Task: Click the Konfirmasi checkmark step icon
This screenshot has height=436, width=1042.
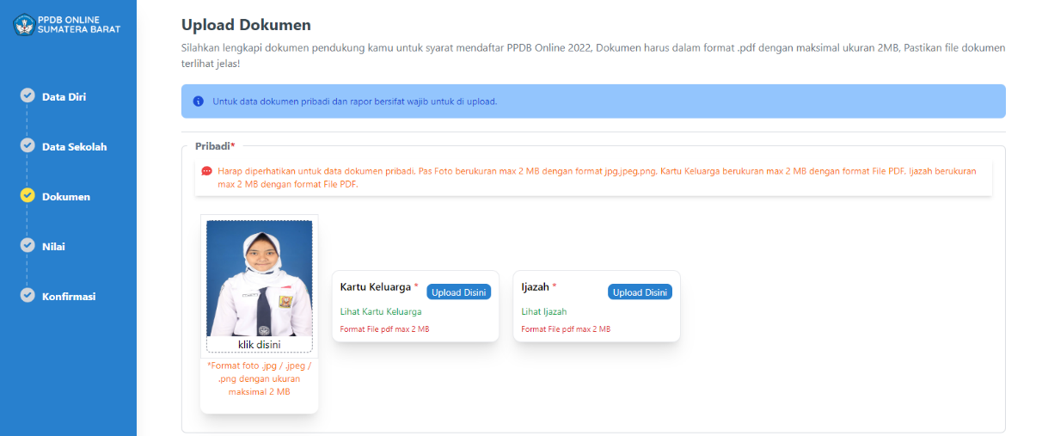Action: pos(28,295)
